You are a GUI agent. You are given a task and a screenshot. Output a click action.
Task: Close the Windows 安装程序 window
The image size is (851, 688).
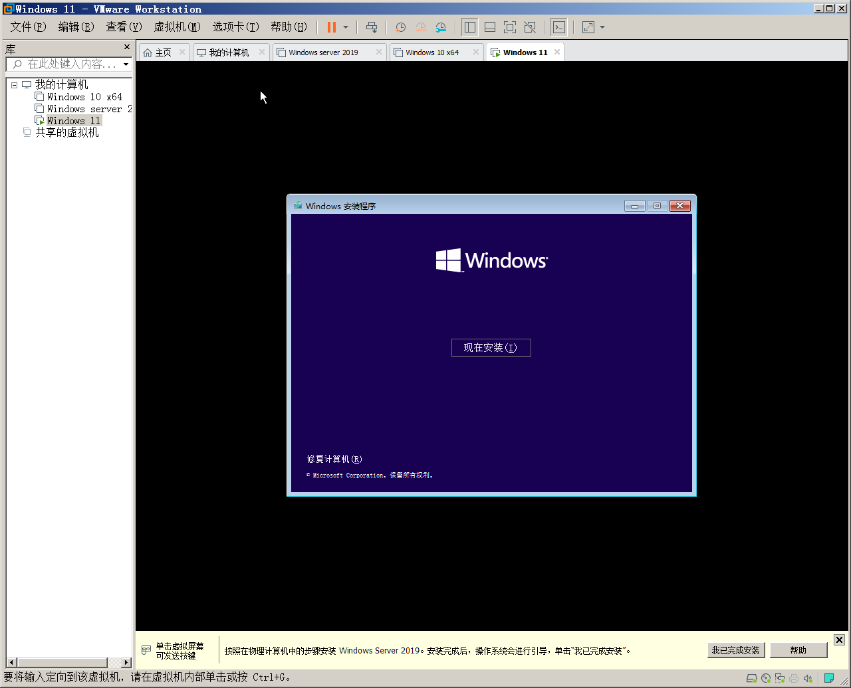pos(679,206)
